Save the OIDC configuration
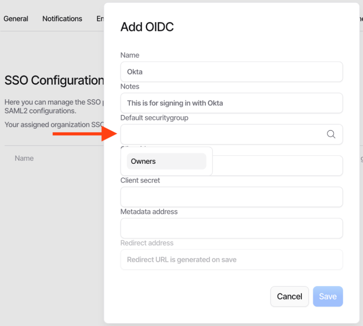The image size is (363, 326). pyautogui.click(x=328, y=297)
